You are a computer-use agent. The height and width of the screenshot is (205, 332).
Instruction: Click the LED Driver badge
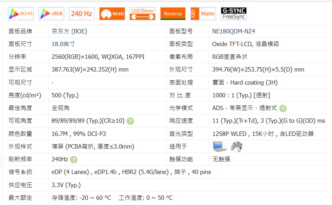143,14
